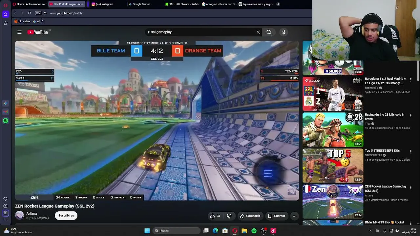Play the Top 5 STREETBEEFS KOs thumbnail
The image size is (420, 236).
[333, 166]
